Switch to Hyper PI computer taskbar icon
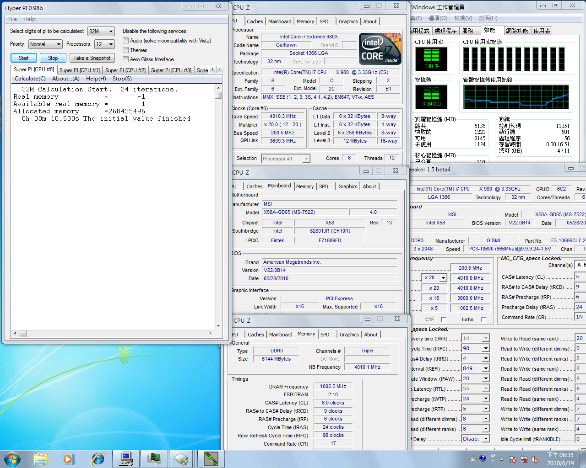Image resolution: width=586 pixels, height=468 pixels. pos(125,459)
